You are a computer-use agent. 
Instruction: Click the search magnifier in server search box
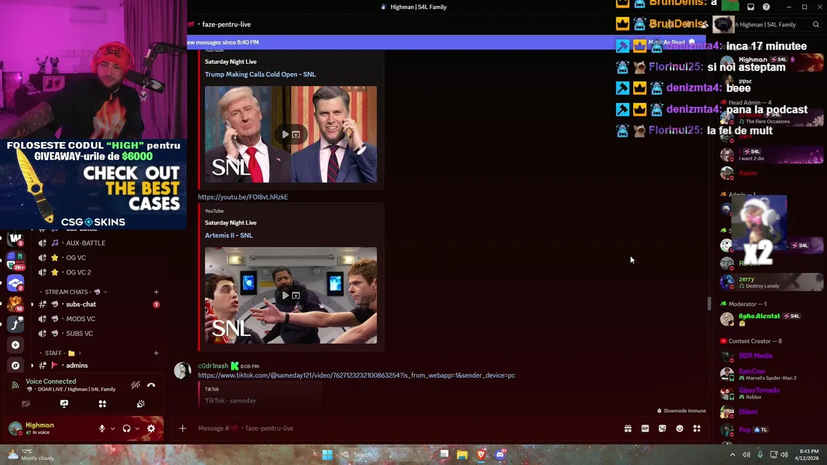click(x=816, y=25)
